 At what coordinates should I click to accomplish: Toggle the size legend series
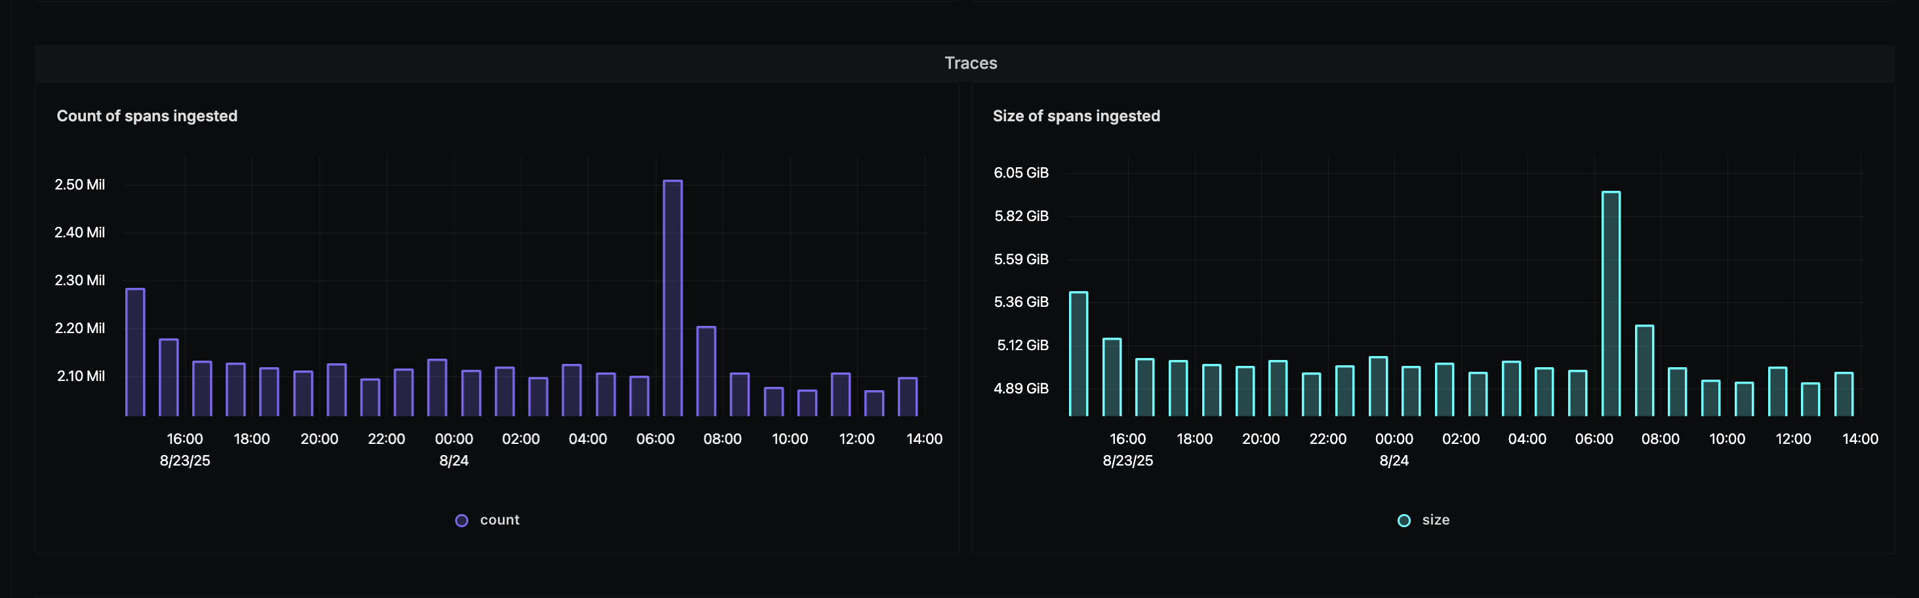point(1424,520)
